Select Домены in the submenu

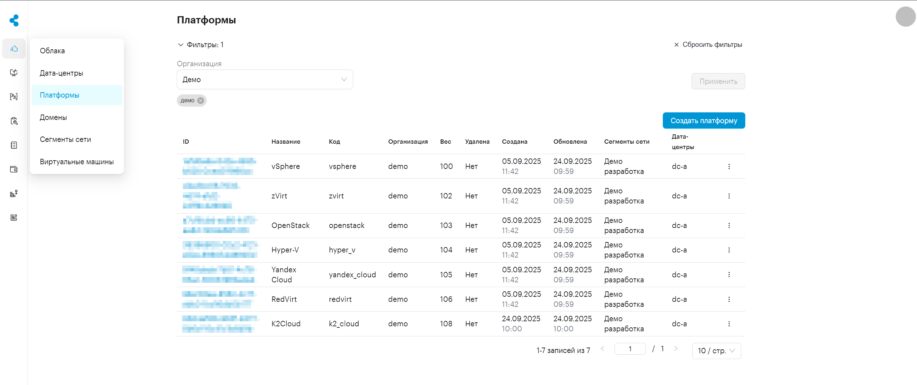click(77, 117)
